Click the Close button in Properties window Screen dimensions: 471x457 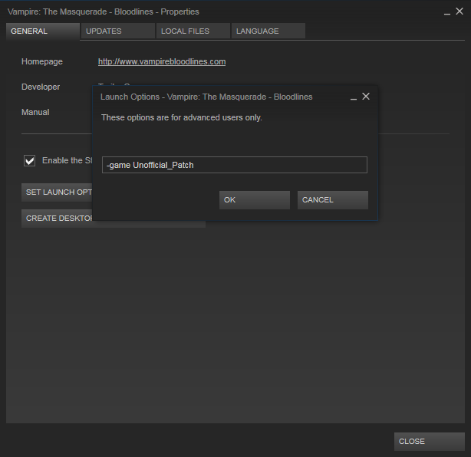[x=430, y=442]
